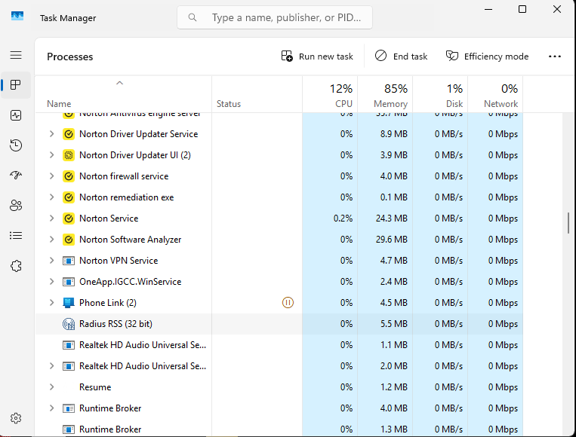The image size is (576, 437).
Task: Click the Realtek HD Audio 1.1 MB icon
Action: (x=69, y=345)
